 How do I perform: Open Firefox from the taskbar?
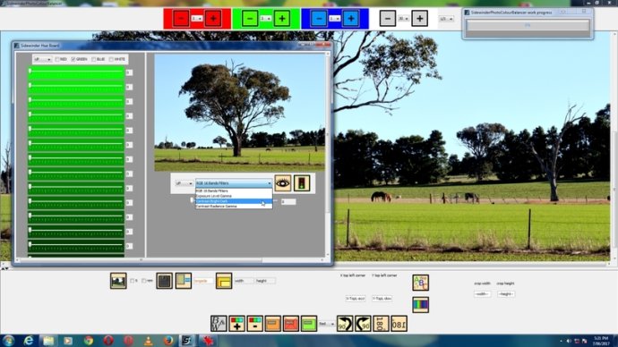click(168, 341)
